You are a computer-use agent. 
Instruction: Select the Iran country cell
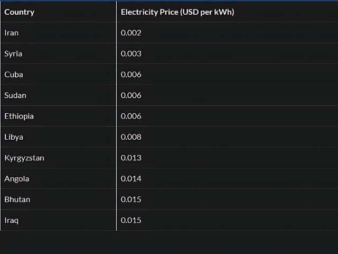12,33
